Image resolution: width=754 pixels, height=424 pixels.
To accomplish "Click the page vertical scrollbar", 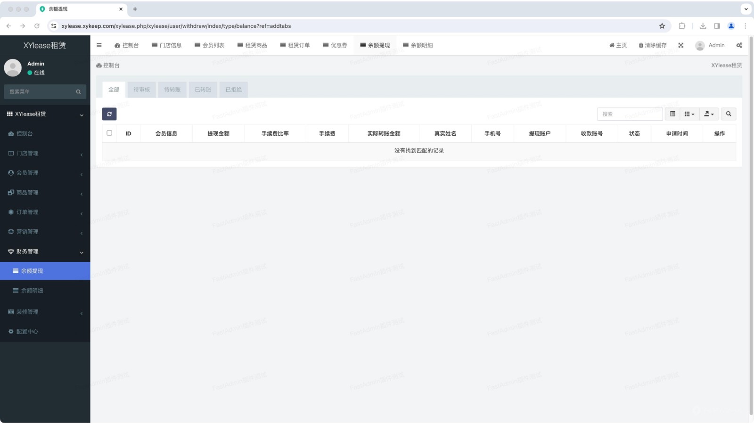I will 751,226.
